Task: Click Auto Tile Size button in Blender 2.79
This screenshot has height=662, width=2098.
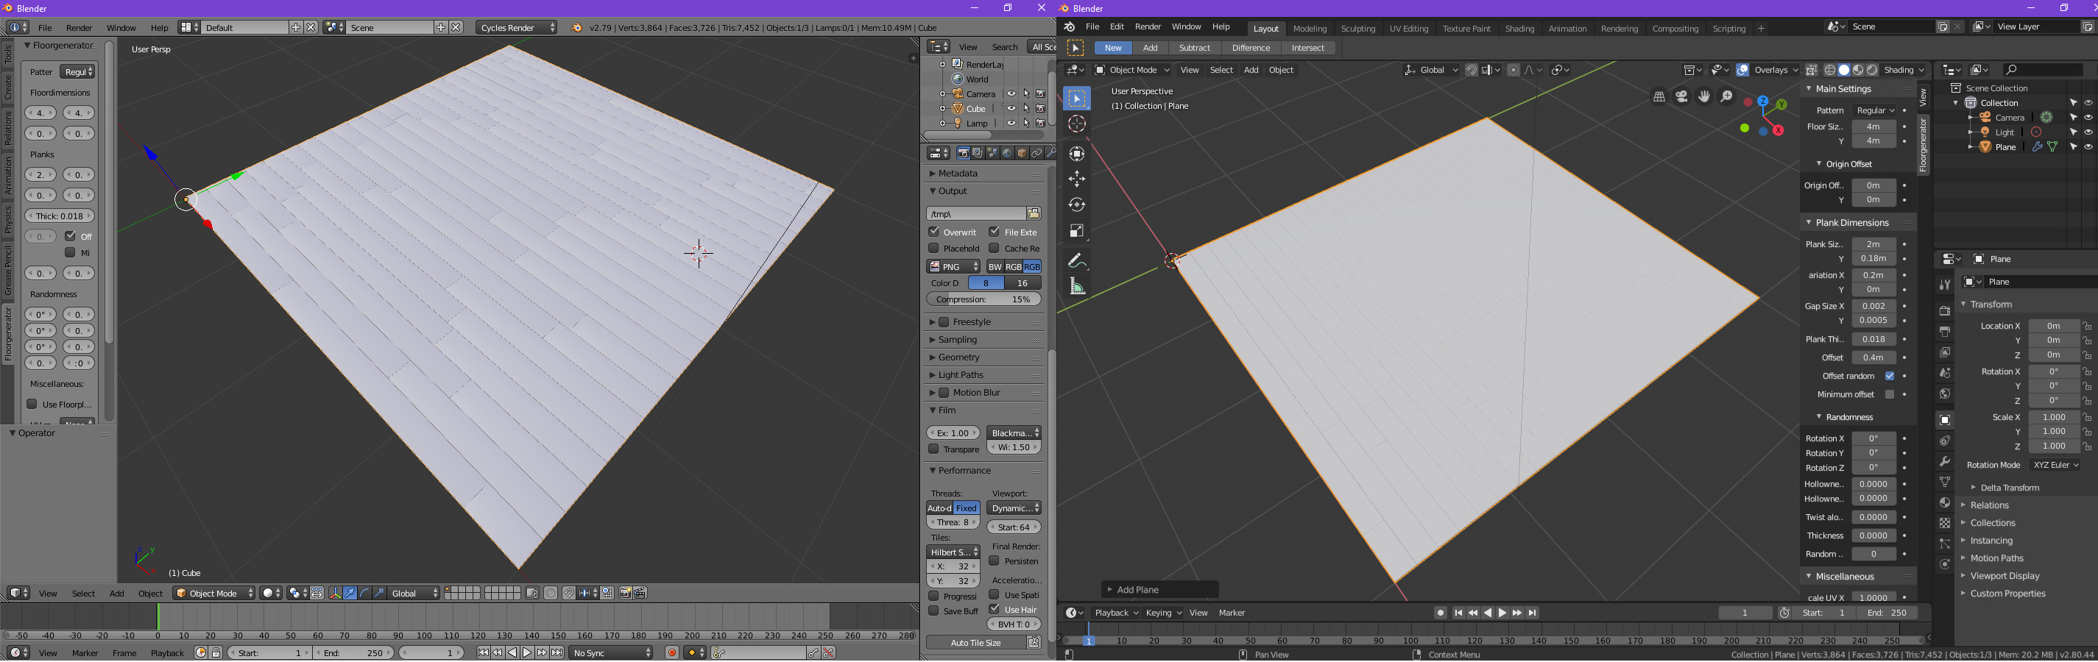Action: 975,644
